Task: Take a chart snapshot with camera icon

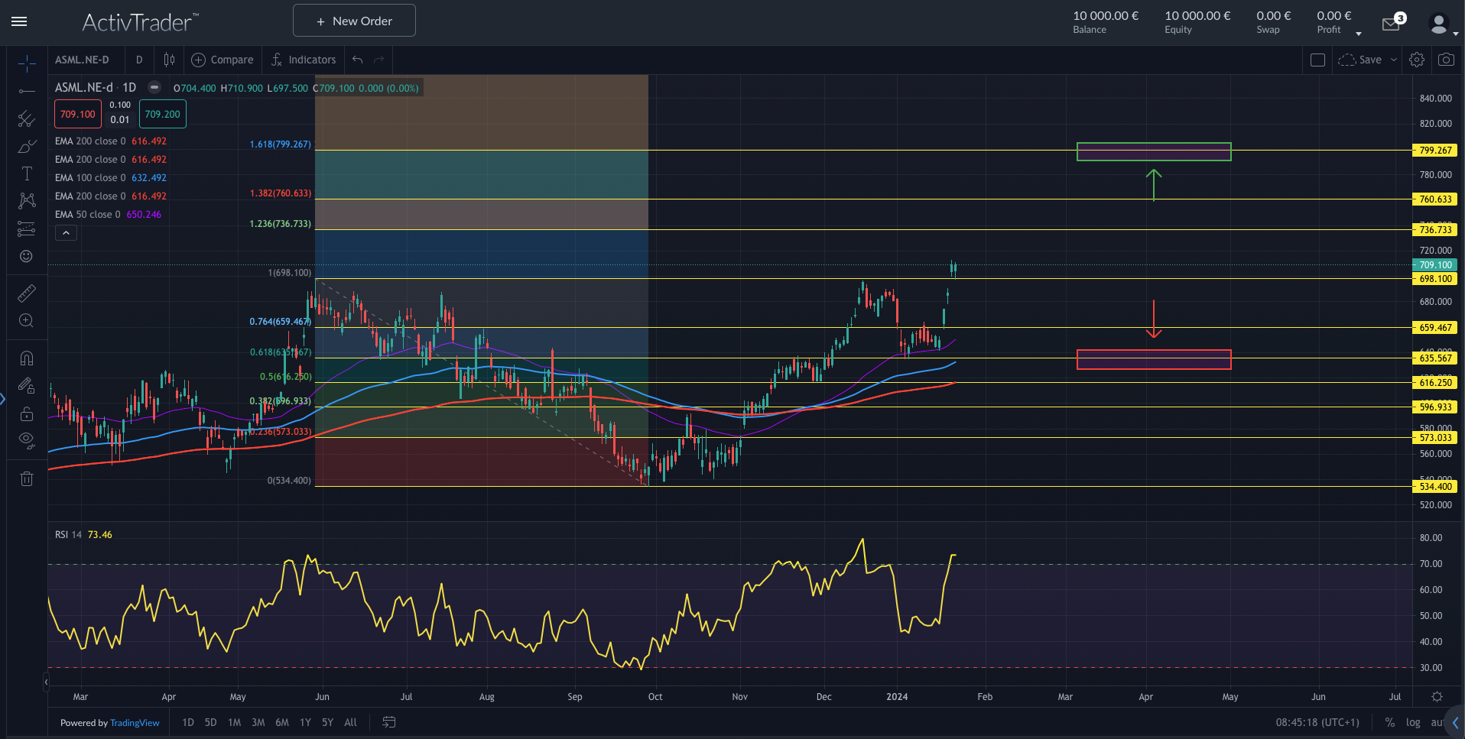Action: click(x=1446, y=60)
